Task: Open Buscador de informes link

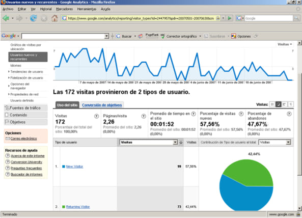Action: 26,174
